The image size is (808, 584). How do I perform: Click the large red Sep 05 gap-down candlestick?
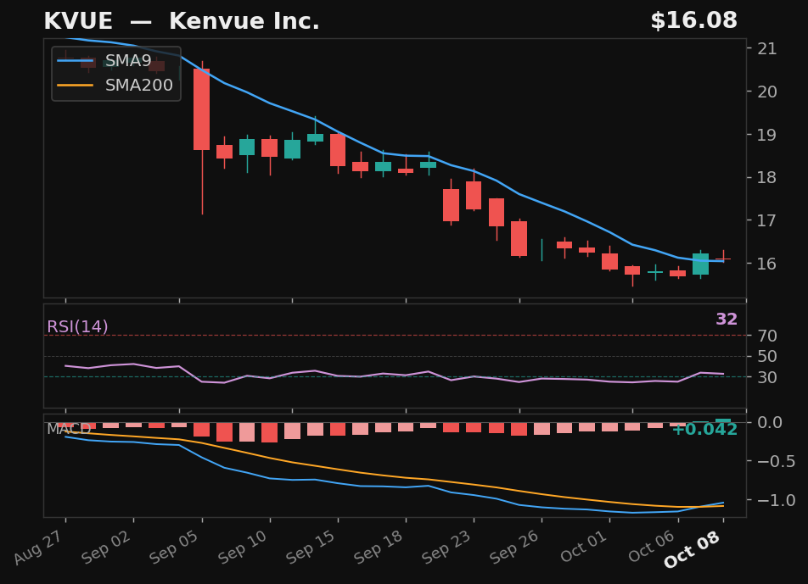click(201, 109)
